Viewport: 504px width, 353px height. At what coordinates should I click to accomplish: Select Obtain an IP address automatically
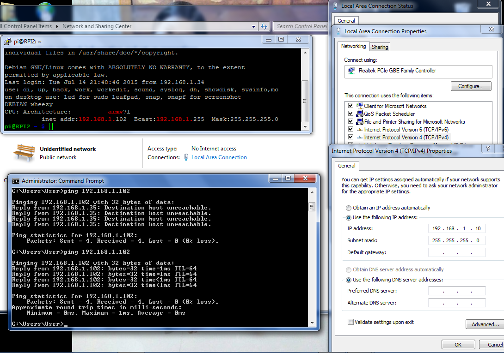coord(349,208)
